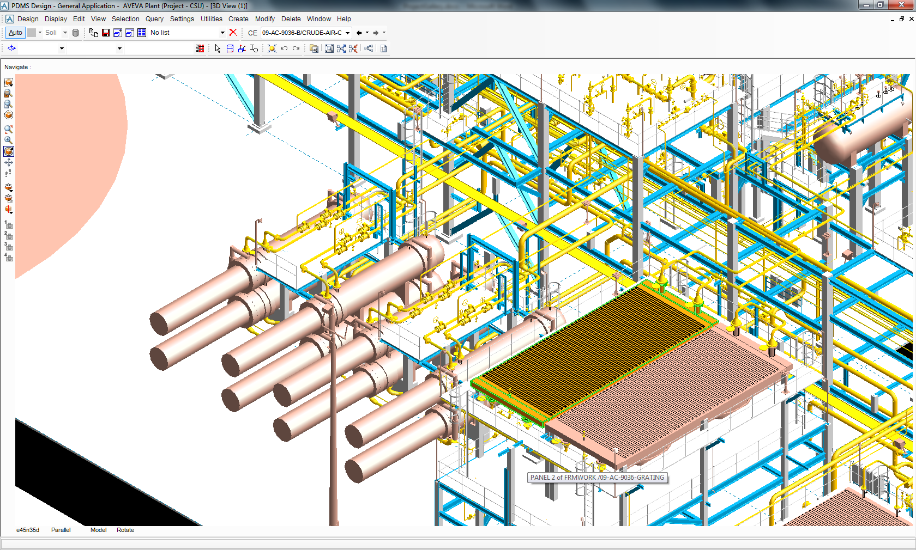Click the dotted circle centre on selection icon
916x550 pixels.
point(8,115)
